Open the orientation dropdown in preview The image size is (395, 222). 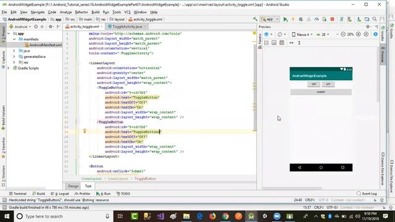pyautogui.click(x=281, y=35)
